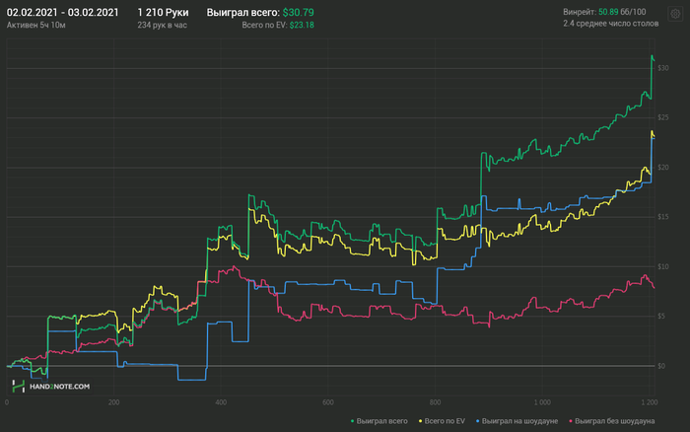This screenshot has width=690, height=432.
Task: Click the '234 рук в час' rate text
Action: click(162, 25)
